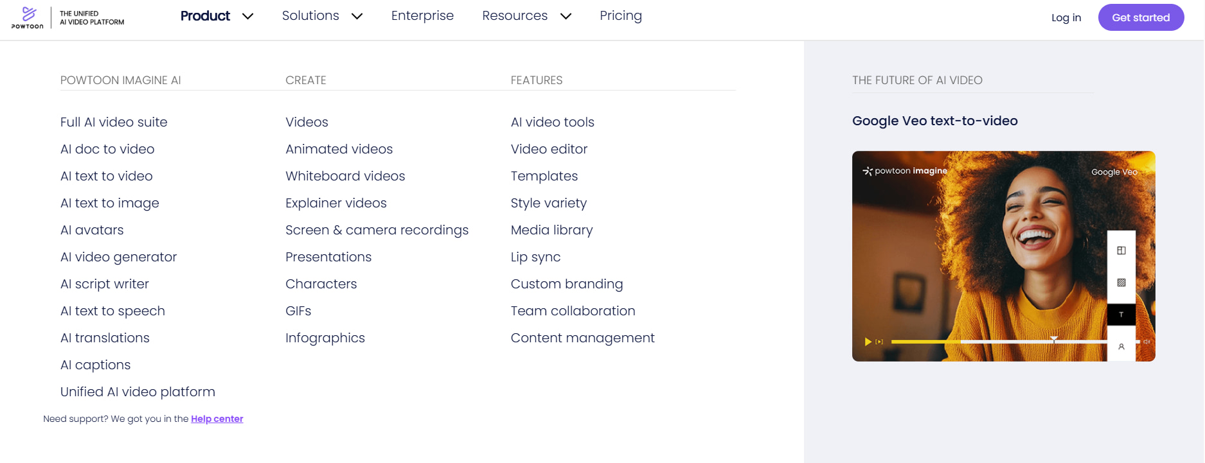Click the Google Veo video thumbnail
The height and width of the screenshot is (463, 1205).
tap(1004, 256)
